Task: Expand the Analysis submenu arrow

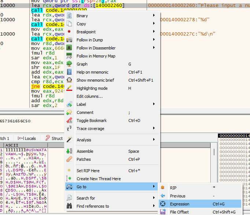Action: [154, 140]
